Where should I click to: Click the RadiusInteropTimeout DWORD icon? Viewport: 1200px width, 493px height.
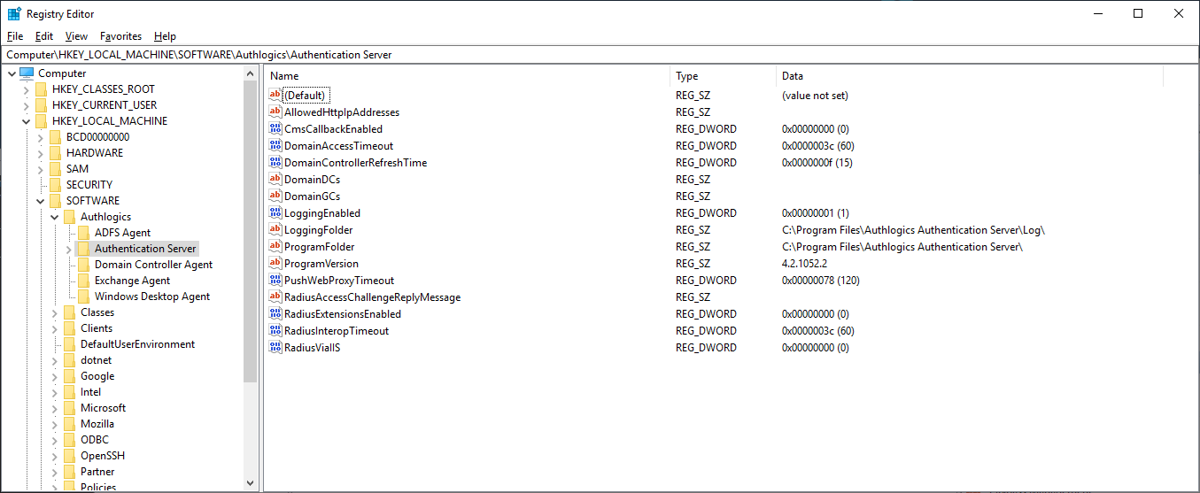click(275, 331)
